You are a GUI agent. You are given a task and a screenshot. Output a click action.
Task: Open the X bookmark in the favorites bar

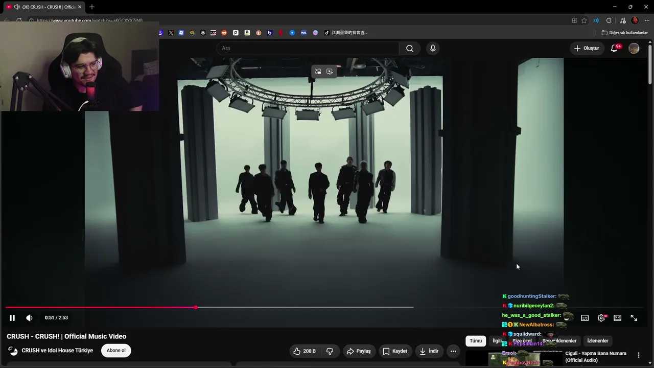(171, 33)
